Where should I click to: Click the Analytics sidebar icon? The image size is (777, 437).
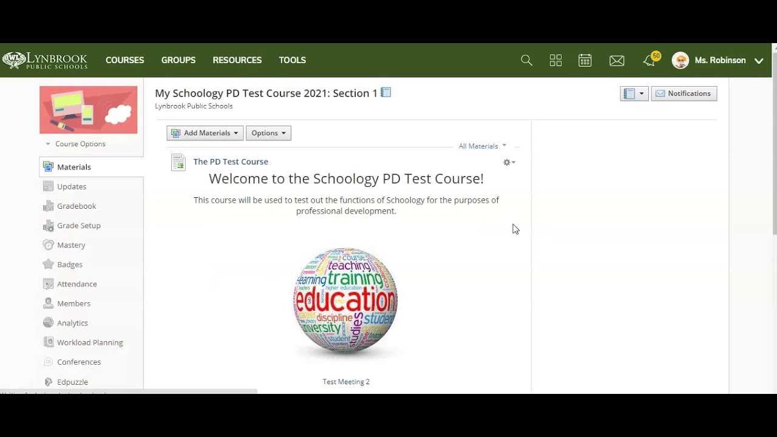[x=49, y=322]
